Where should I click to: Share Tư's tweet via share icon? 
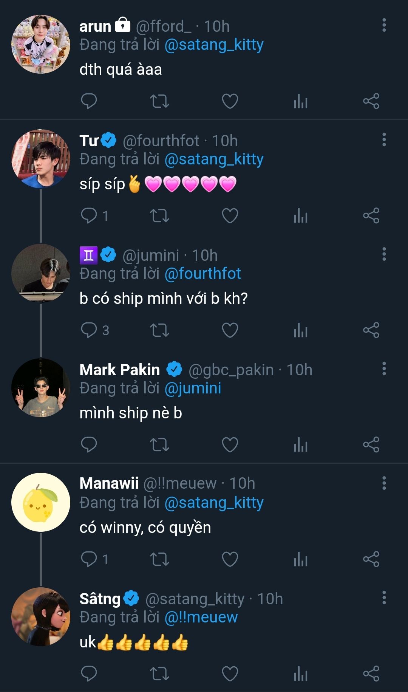point(371,215)
